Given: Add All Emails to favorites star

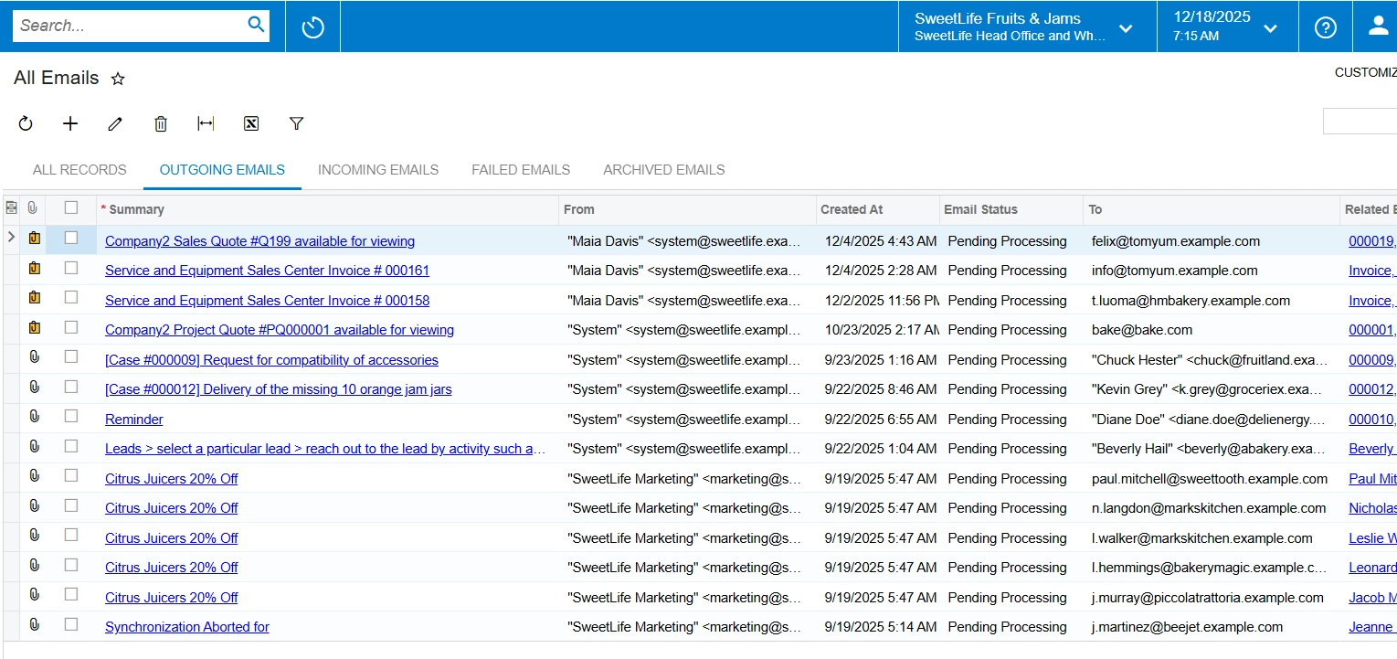Looking at the screenshot, I should 117,79.
